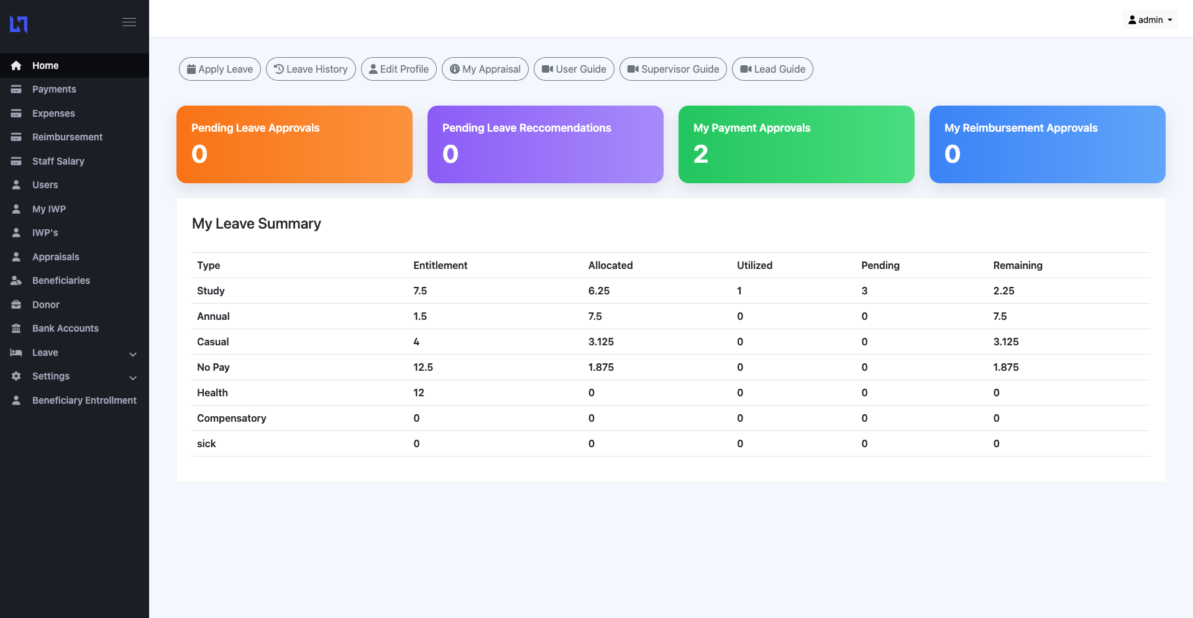This screenshot has width=1193, height=618.
Task: Select the Payments icon in the sidebar
Action: [x=16, y=89]
